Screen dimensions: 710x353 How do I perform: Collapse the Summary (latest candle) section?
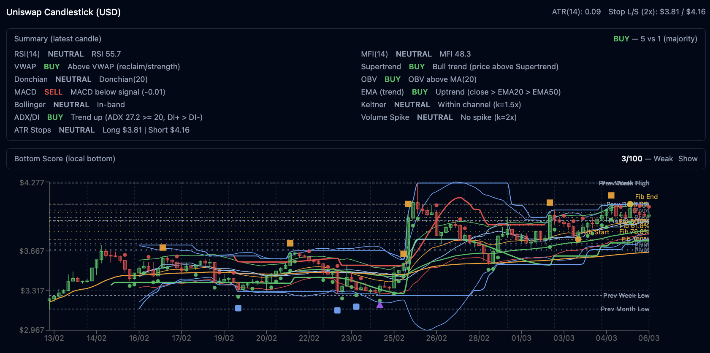pos(58,39)
